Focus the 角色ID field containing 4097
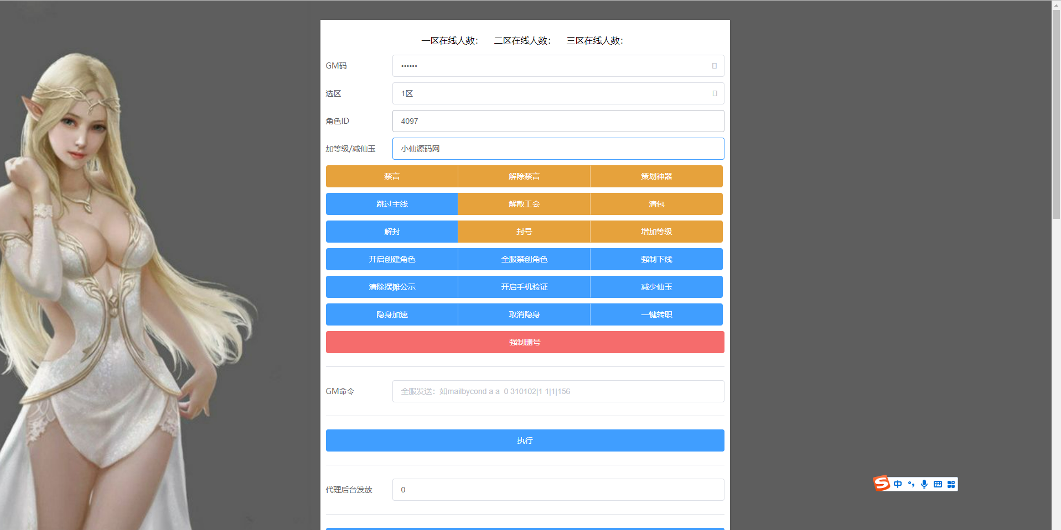The image size is (1061, 530). point(558,121)
